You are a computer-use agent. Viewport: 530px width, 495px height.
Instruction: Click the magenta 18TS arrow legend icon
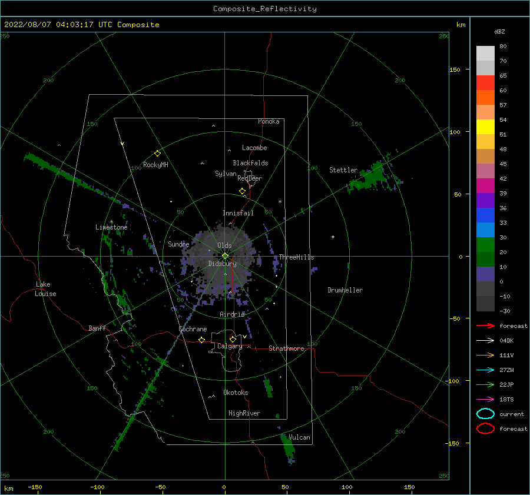click(x=485, y=400)
